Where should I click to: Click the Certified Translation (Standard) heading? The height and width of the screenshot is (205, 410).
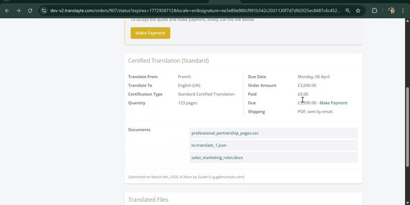(x=168, y=61)
